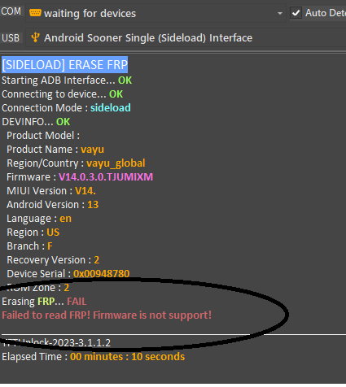Screen dimensions: 346x387
Task: Toggle the Auto Detect checkbox
Action: pos(296,13)
